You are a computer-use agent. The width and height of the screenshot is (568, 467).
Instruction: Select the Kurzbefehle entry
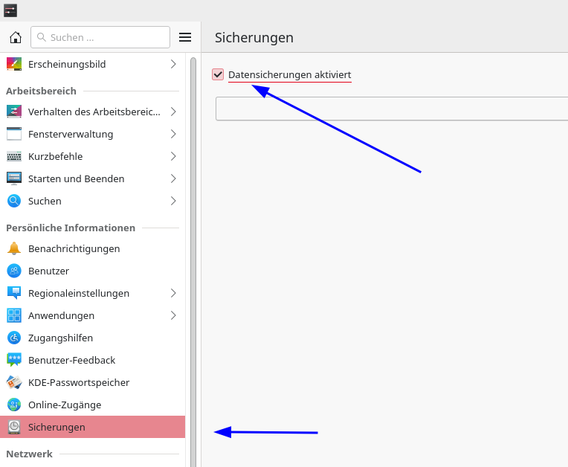pyautogui.click(x=92, y=156)
